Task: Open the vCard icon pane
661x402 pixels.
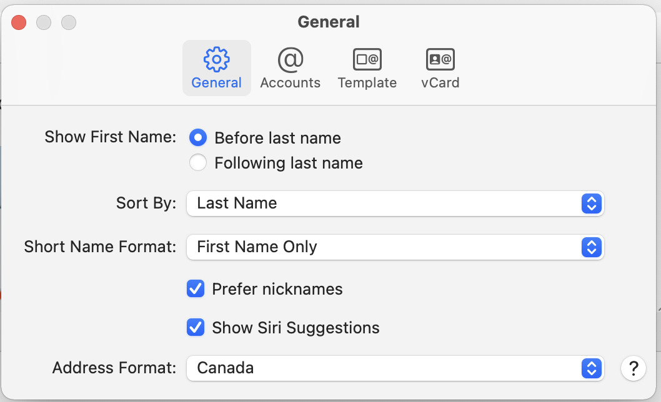Action: [x=440, y=60]
